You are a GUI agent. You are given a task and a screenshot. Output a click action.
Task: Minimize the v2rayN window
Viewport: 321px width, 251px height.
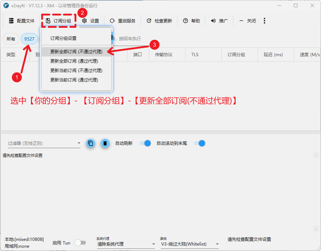(279, 5)
